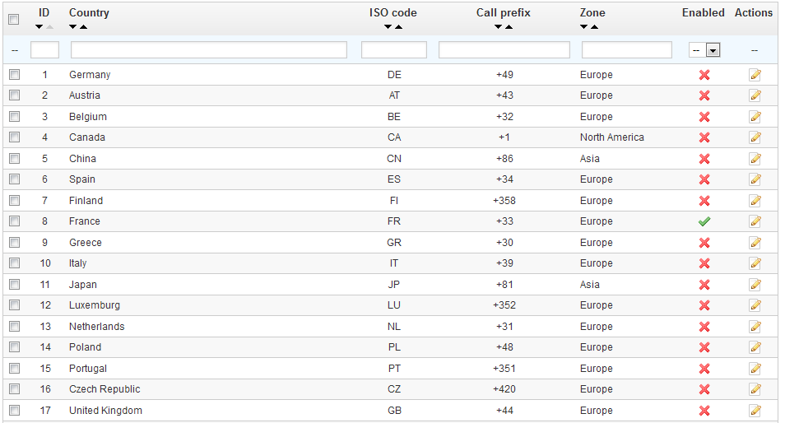
Task: Sort Call prefix descending
Action: point(498,27)
